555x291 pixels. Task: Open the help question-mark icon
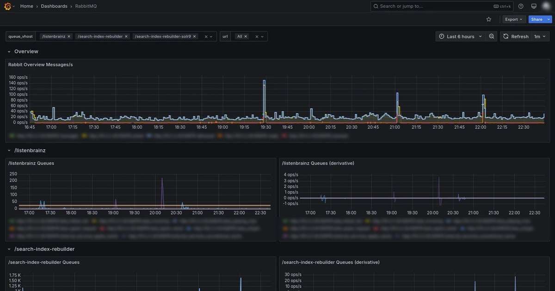(521, 6)
